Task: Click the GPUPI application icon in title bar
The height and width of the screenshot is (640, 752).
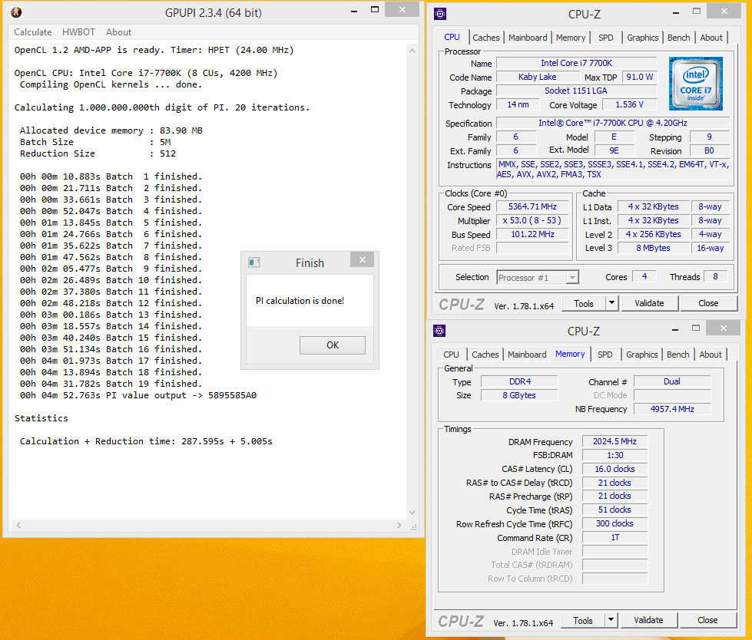Action: [x=16, y=12]
